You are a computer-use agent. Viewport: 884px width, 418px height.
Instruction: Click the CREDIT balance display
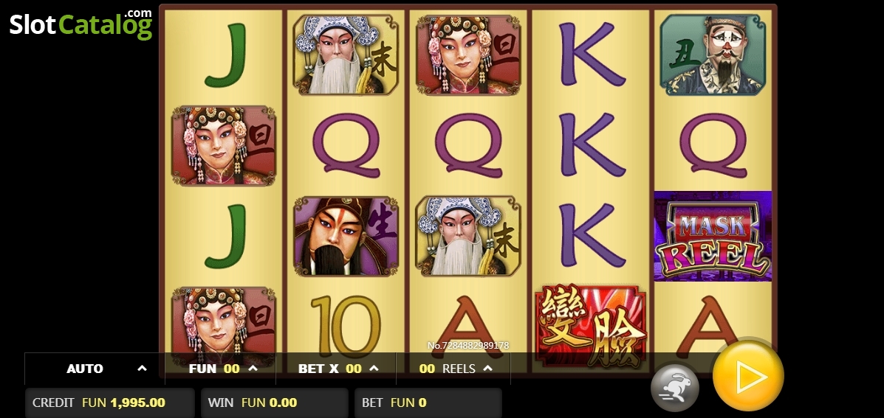point(110,403)
